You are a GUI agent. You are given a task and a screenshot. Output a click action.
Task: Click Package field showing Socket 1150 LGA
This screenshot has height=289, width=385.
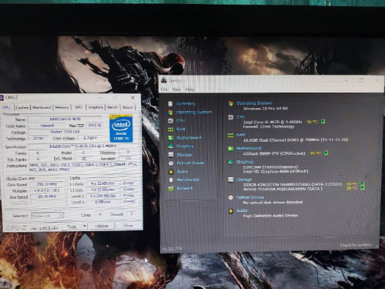(x=65, y=132)
